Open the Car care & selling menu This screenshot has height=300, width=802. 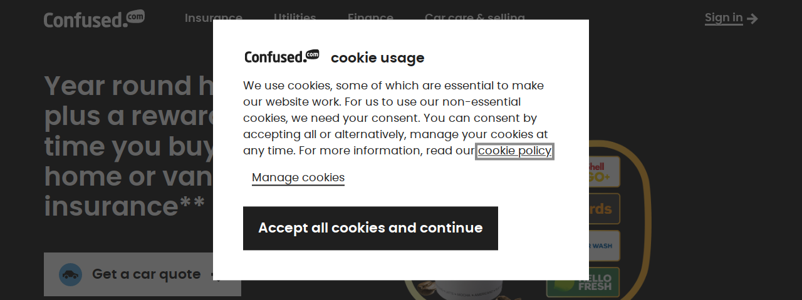pyautogui.click(x=475, y=18)
